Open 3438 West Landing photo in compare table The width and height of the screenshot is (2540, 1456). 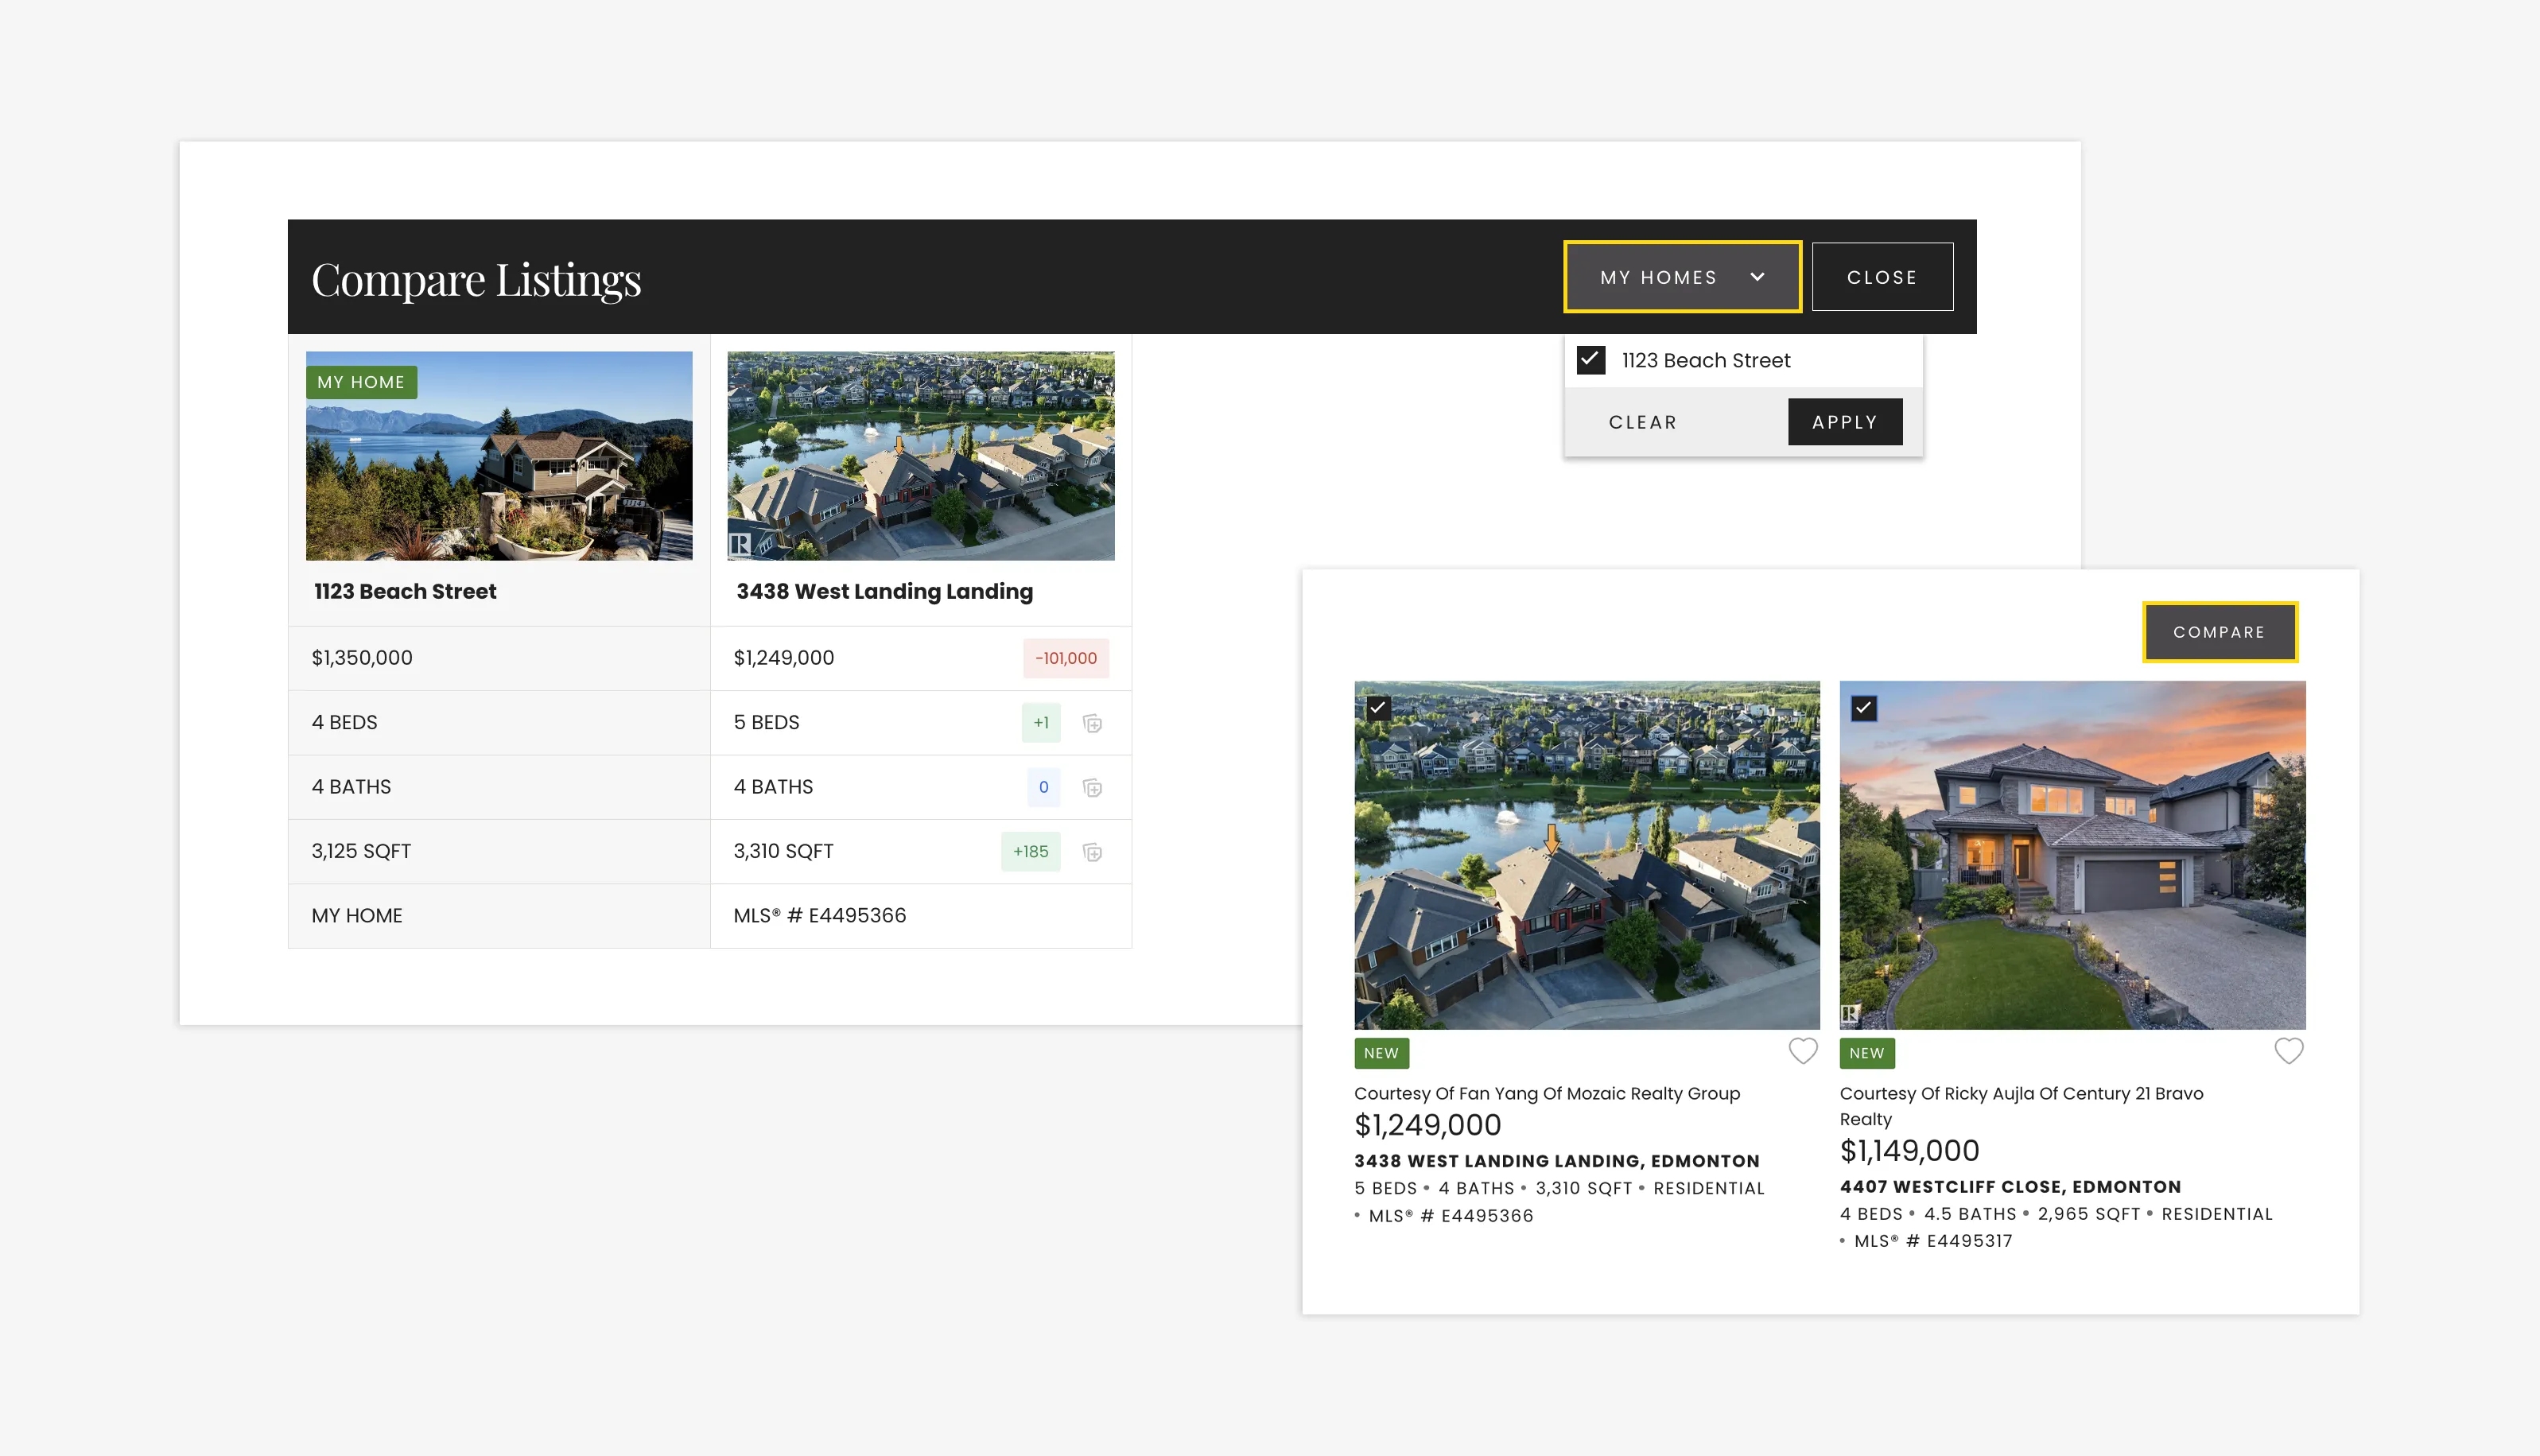921,456
